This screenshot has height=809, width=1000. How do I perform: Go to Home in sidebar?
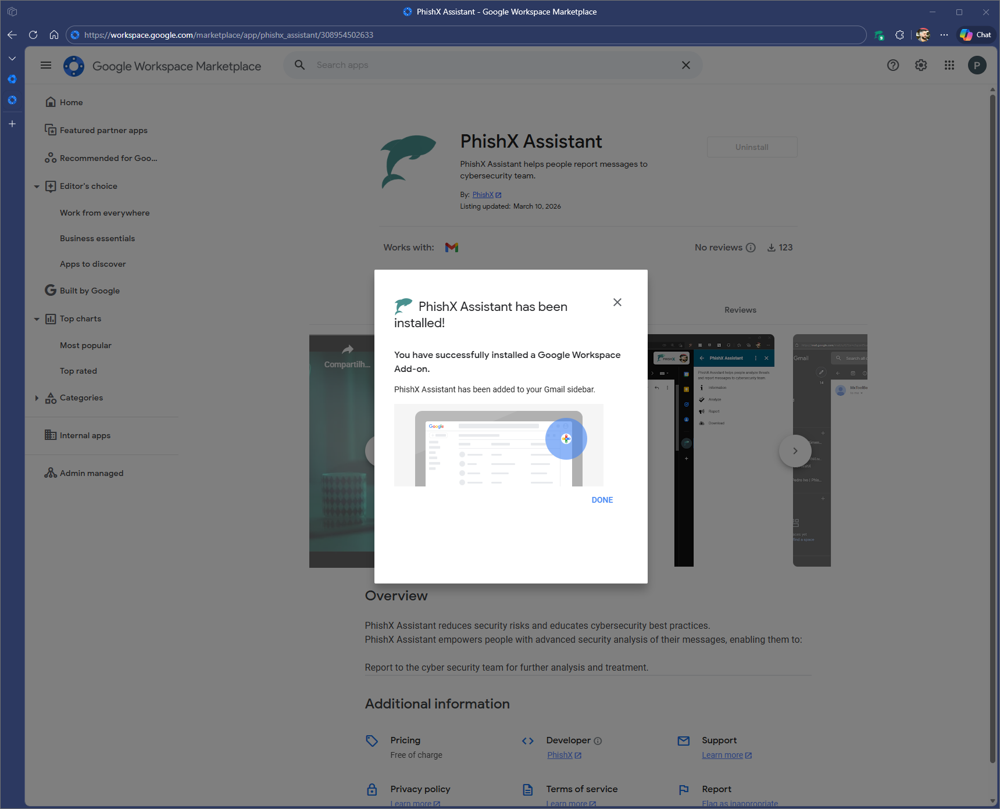71,102
